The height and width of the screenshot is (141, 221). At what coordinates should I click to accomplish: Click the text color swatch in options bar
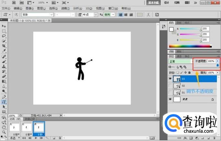tap(140, 15)
